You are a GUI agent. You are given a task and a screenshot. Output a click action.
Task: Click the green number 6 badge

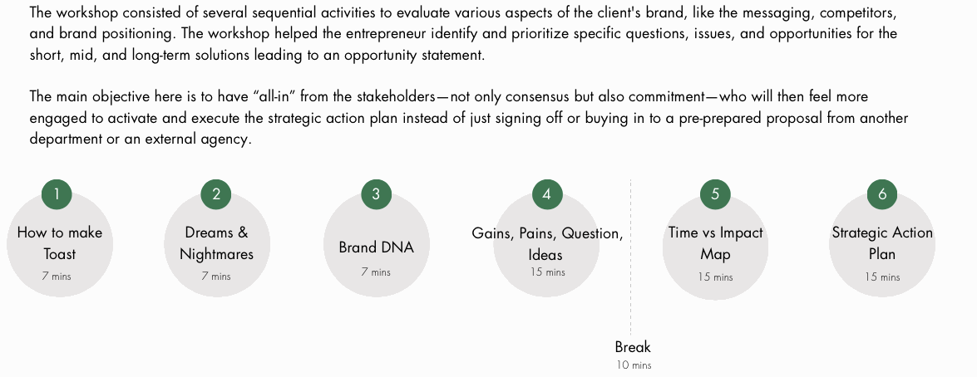click(882, 194)
